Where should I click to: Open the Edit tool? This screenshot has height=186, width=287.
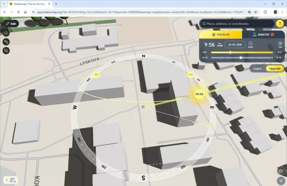coord(11,23)
